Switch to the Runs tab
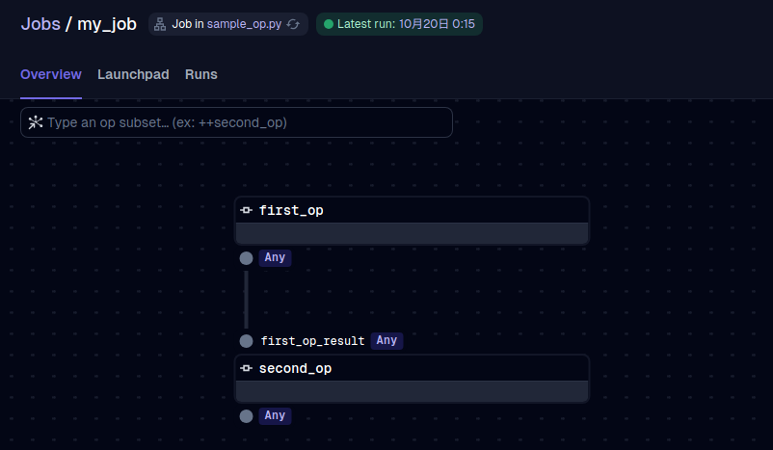Image resolution: width=773 pixels, height=450 pixels. tap(201, 74)
